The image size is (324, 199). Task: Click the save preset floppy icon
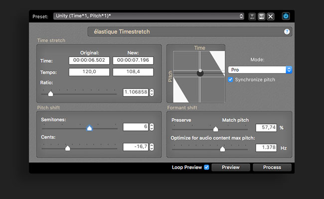pyautogui.click(x=252, y=16)
